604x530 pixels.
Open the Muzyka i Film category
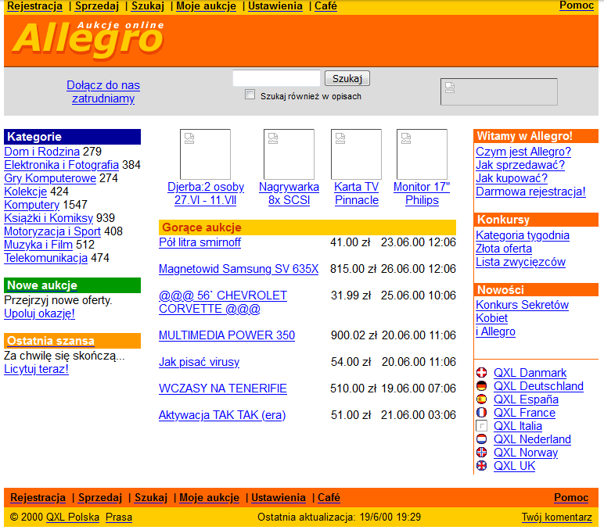coord(38,245)
